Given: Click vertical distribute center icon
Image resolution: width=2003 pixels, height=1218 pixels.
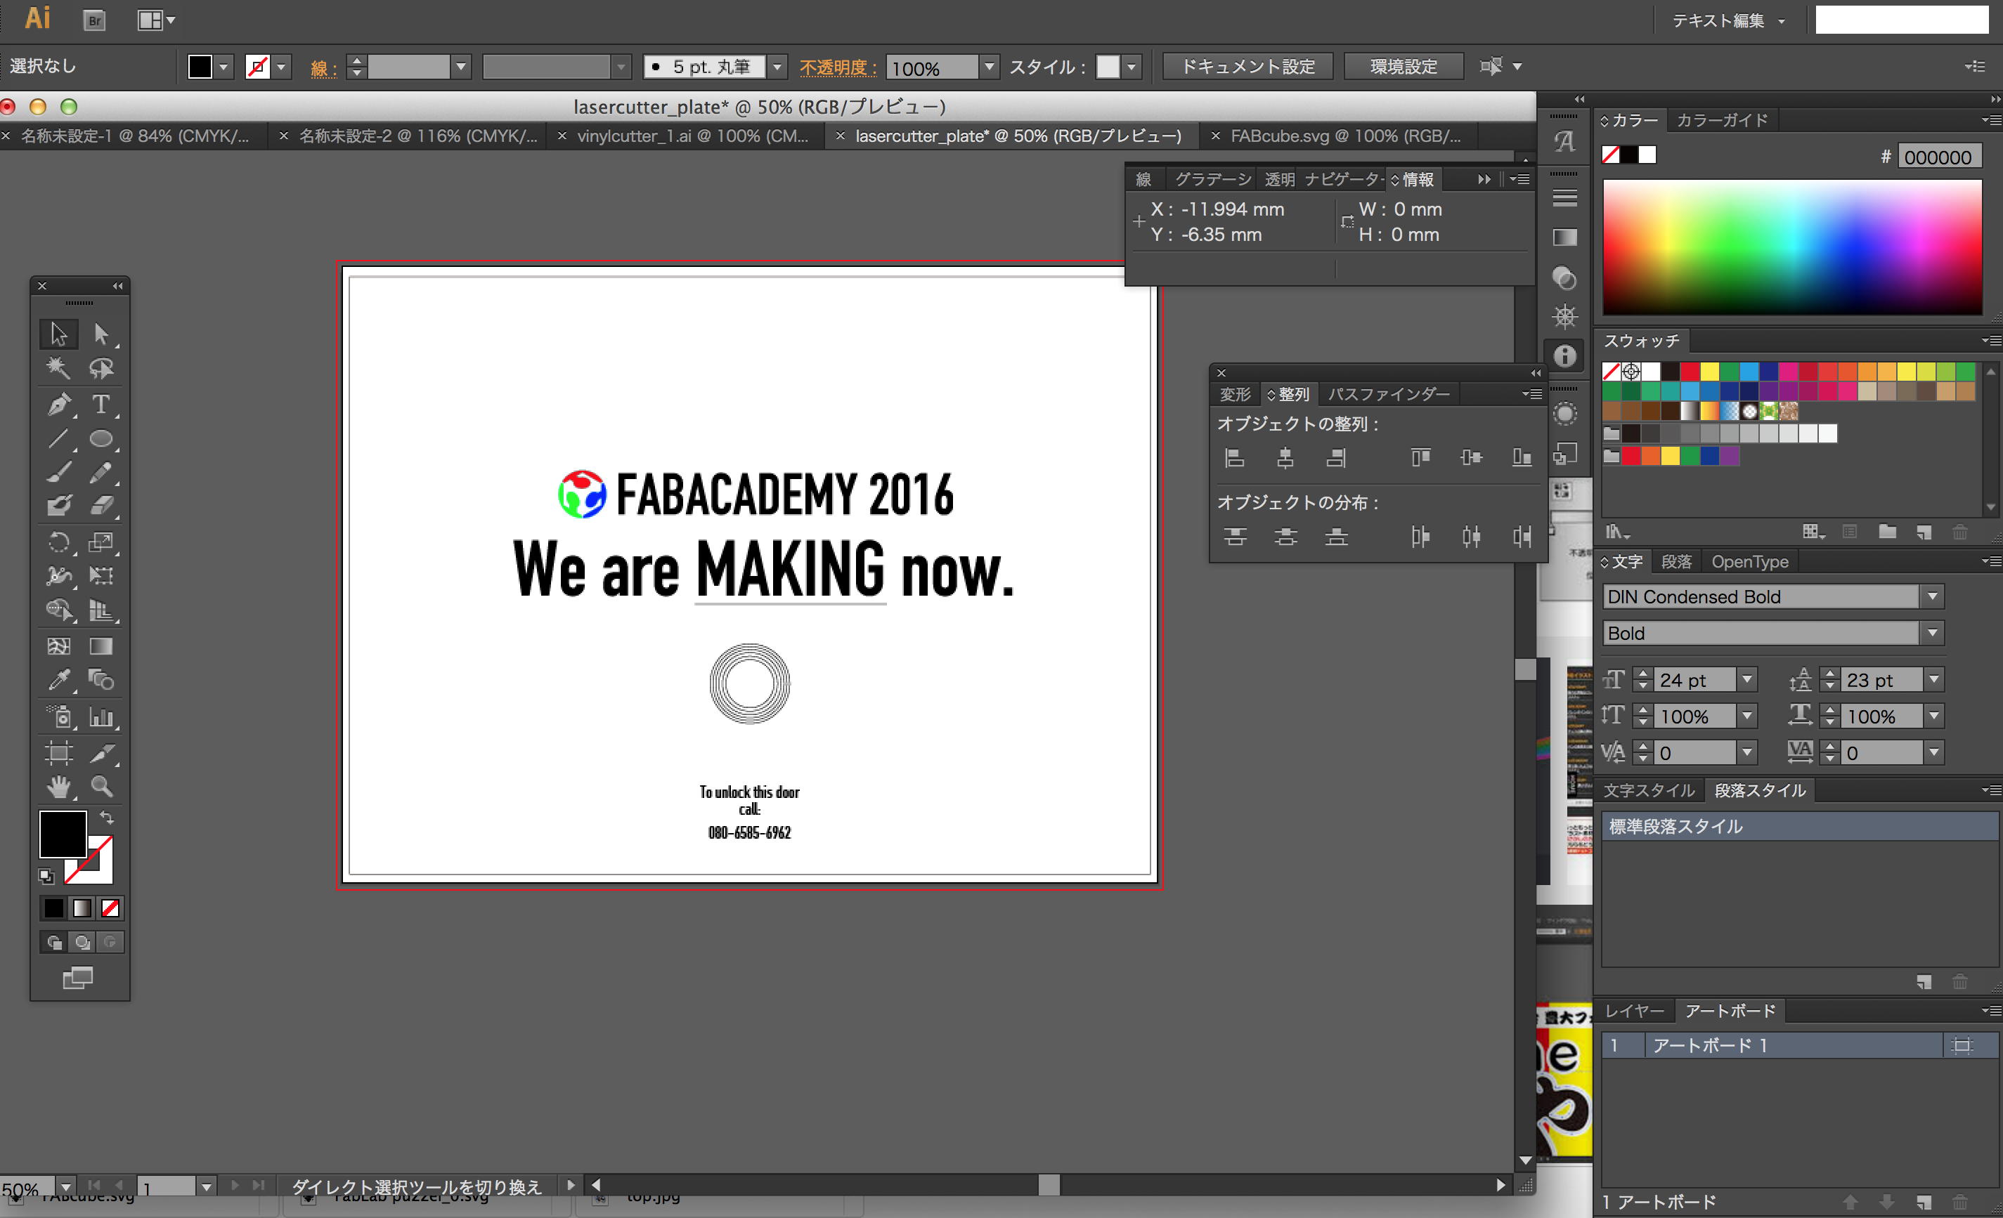Looking at the screenshot, I should tap(1285, 536).
